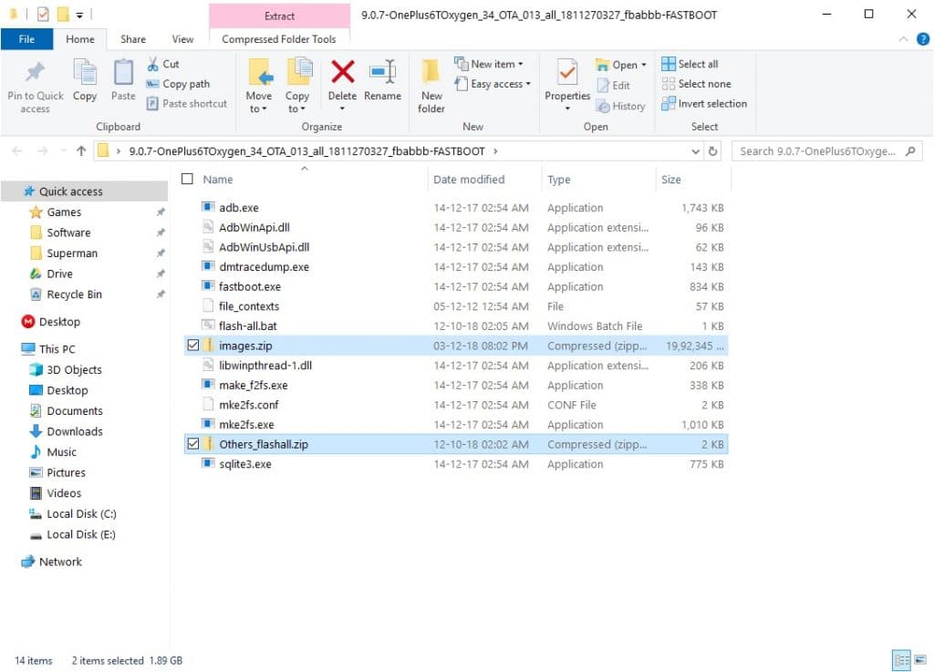
Task: Click the Cut scissors button
Action: point(163,64)
